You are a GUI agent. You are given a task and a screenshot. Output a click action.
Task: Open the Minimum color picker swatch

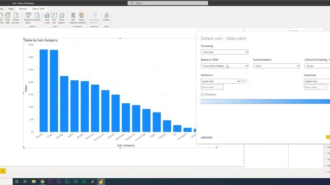pyautogui.click(x=244, y=81)
